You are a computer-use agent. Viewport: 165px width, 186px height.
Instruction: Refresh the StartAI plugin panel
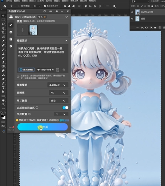click(x=45, y=11)
